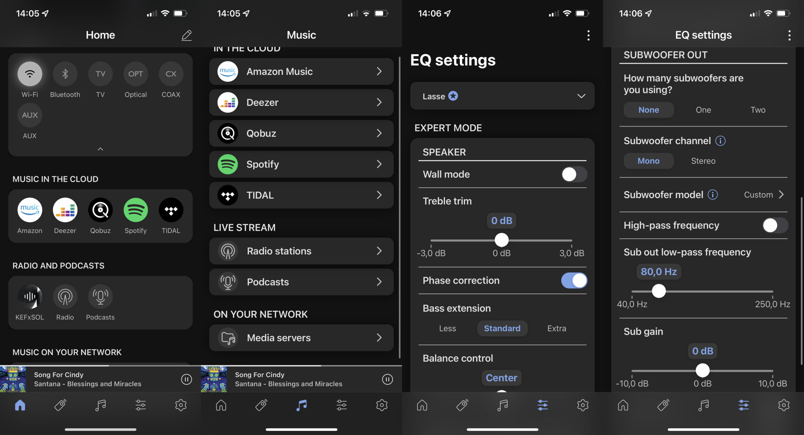The height and width of the screenshot is (435, 804).
Task: Toggle Phase correction on/off
Action: click(x=574, y=280)
